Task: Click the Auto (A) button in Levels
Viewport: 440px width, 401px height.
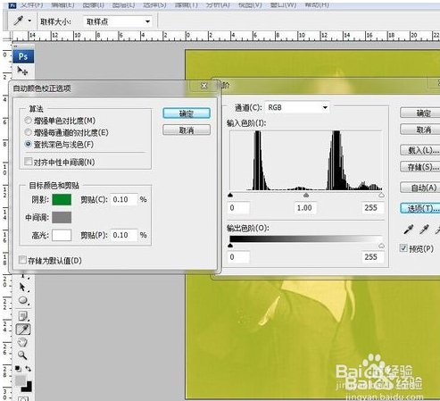Action: click(420, 188)
